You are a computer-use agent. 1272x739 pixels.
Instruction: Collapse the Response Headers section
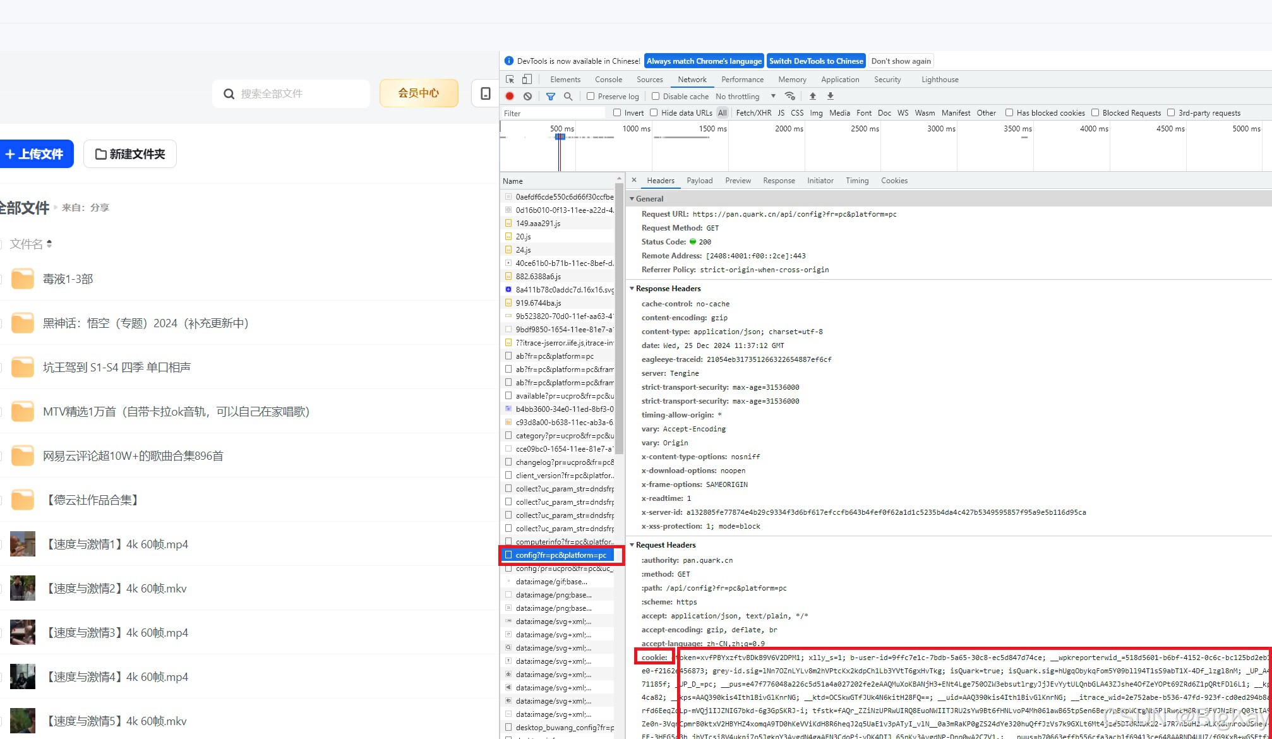[668, 289]
